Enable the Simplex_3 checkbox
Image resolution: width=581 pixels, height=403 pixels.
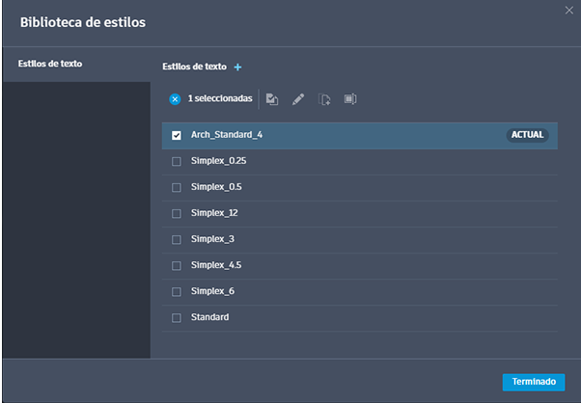(x=176, y=239)
